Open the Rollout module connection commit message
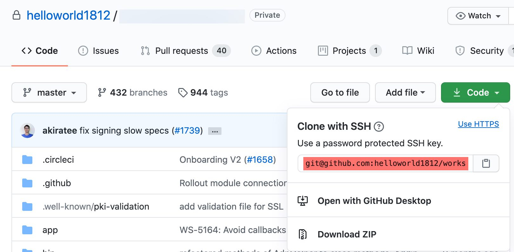This screenshot has width=514, height=252. 233,183
